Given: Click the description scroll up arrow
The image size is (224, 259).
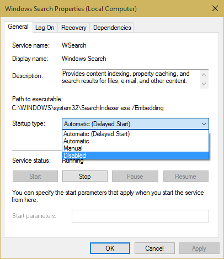Looking at the screenshot, I should [x=204, y=75].
